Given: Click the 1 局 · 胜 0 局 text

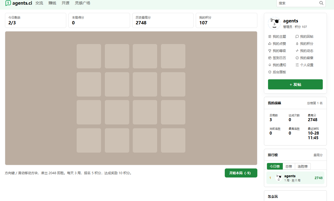Looking at the screenshot, I should 292,180.
